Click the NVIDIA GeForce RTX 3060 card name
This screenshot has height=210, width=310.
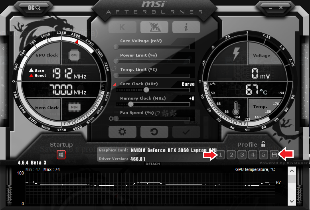pyautogui.click(x=174, y=150)
